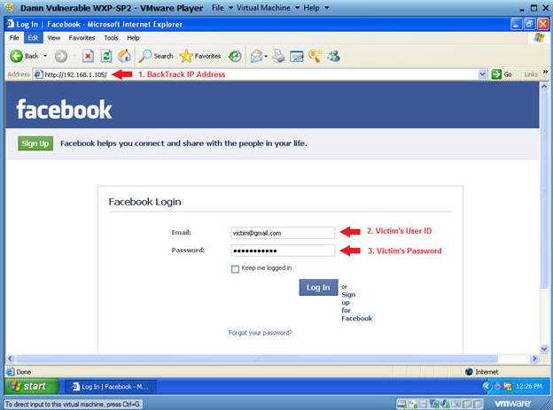Click the Research magnifier toolbar icon
The height and width of the screenshot is (410, 553).
point(315,56)
